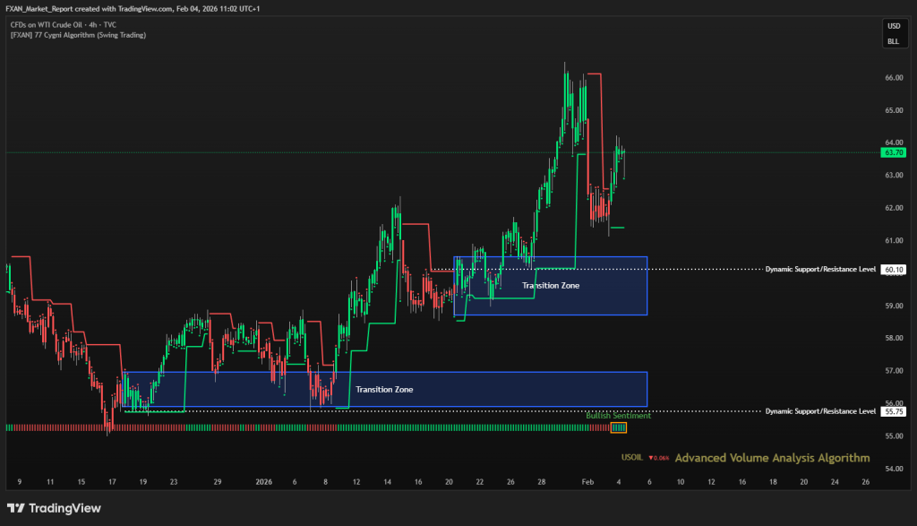The width and height of the screenshot is (917, 526).
Task: Click the TradingView logo icon
Action: point(18,508)
